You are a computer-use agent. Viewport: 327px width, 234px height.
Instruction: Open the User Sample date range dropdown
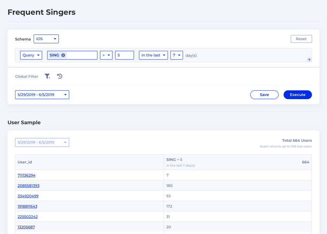coord(42,143)
